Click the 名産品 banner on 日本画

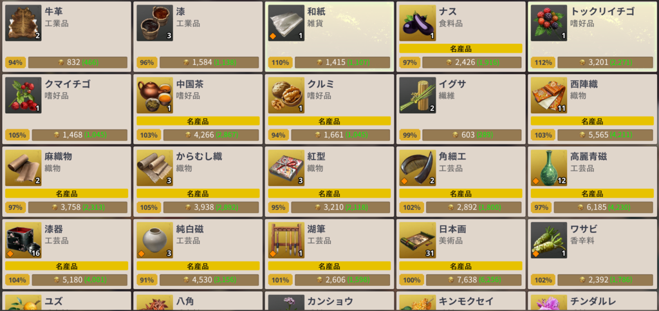click(x=461, y=266)
